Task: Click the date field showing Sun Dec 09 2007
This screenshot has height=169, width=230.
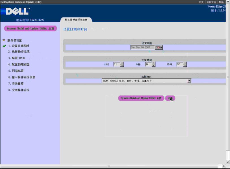Action: click(142, 47)
